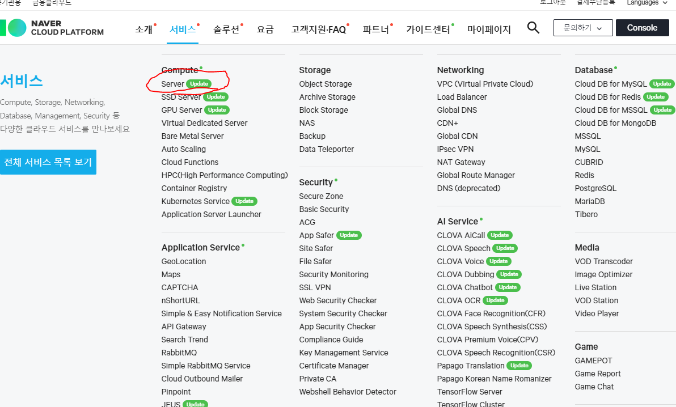Viewport: 676px width, 407px height.
Task: Select Cloud Functions service
Action: pos(189,162)
